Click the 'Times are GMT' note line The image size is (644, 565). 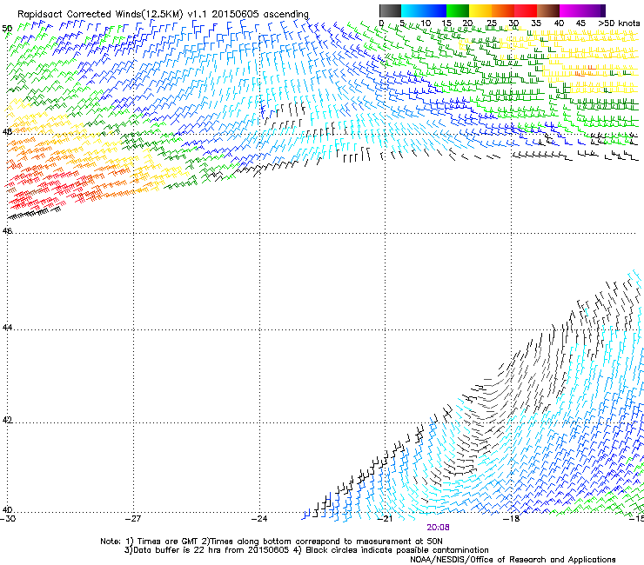coord(272,542)
